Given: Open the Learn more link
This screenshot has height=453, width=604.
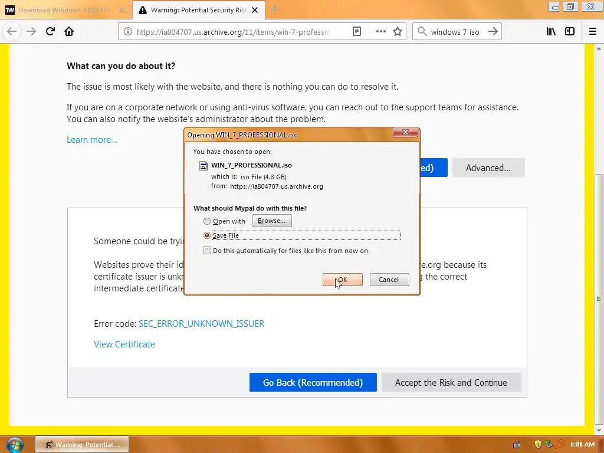Looking at the screenshot, I should (92, 140).
